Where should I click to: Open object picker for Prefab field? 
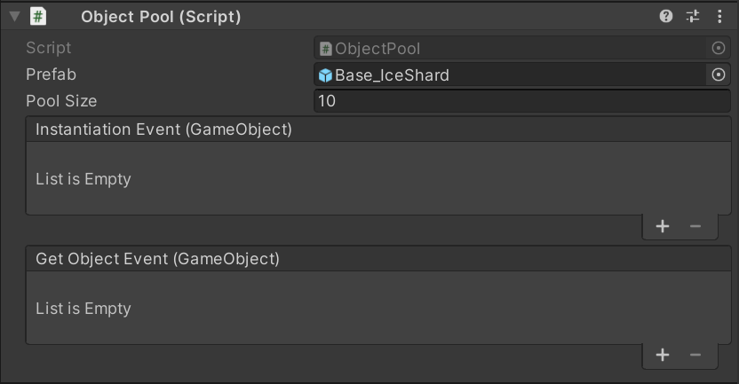coord(719,75)
